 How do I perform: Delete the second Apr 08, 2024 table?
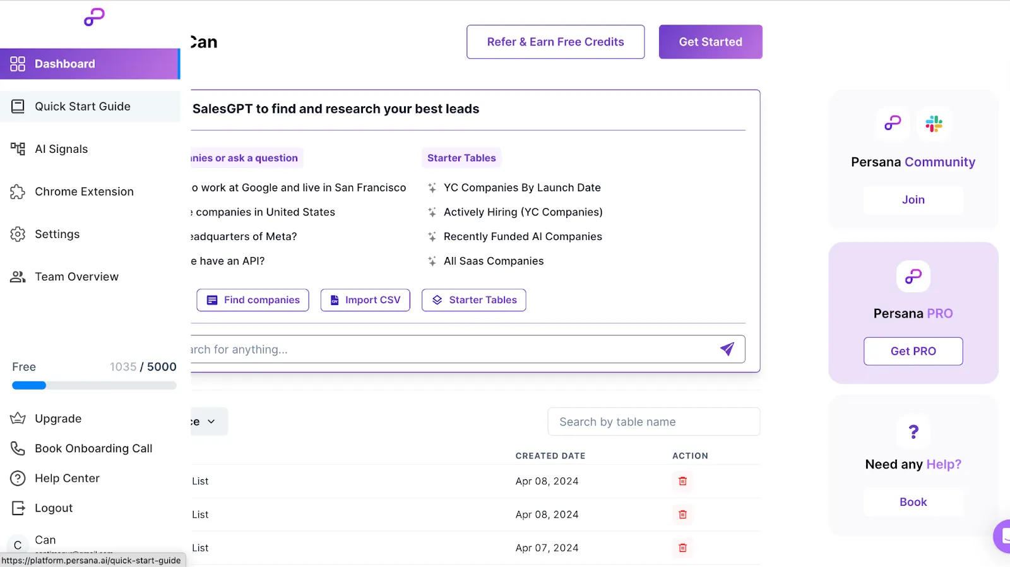point(682,515)
